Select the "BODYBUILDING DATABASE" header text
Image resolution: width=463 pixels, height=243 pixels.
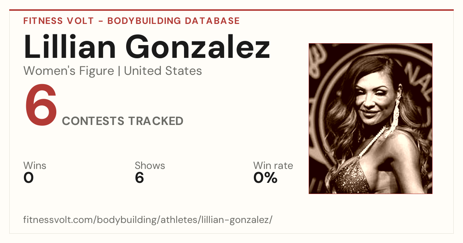(x=174, y=21)
